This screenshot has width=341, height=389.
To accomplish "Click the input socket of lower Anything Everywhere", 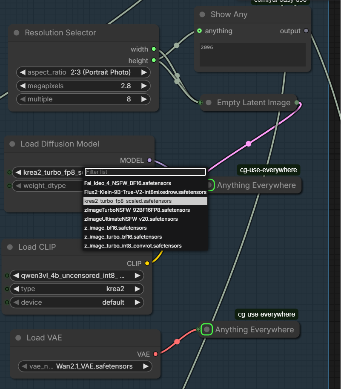I will point(198,329).
